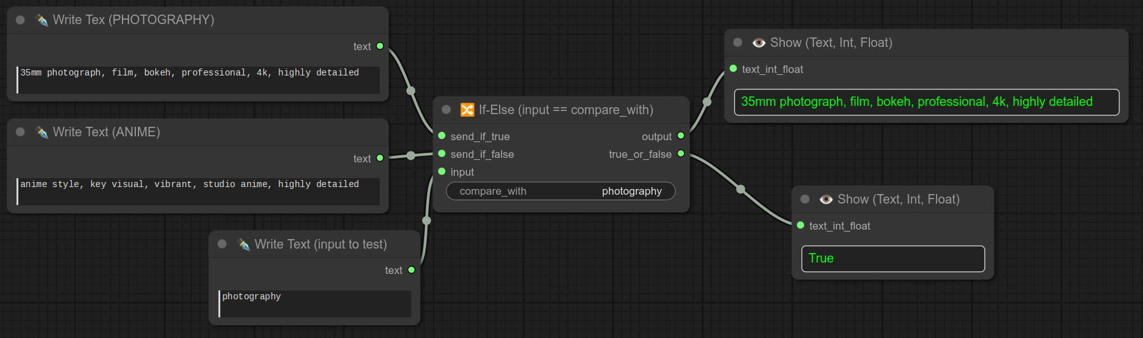Collapse the Write Tex (PHOTOGRAPHY) node

coord(20,20)
